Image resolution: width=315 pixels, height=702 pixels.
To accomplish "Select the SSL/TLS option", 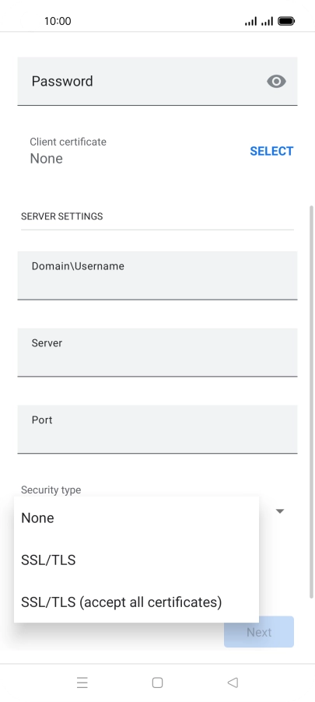I will [136, 560].
